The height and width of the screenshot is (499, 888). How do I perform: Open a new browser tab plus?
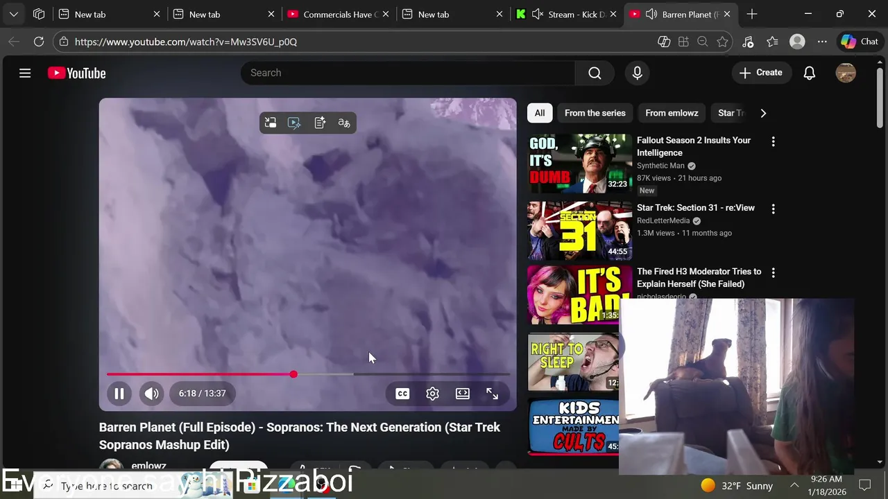(x=751, y=14)
